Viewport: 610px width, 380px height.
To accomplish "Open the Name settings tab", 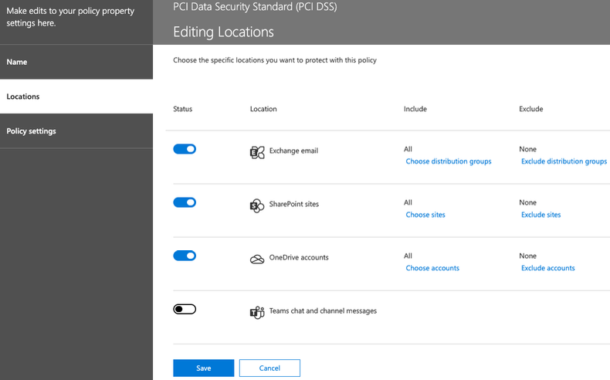I will coord(76,62).
